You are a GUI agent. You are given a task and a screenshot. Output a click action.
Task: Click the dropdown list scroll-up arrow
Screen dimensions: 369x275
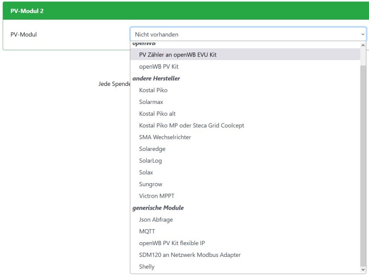click(363, 45)
